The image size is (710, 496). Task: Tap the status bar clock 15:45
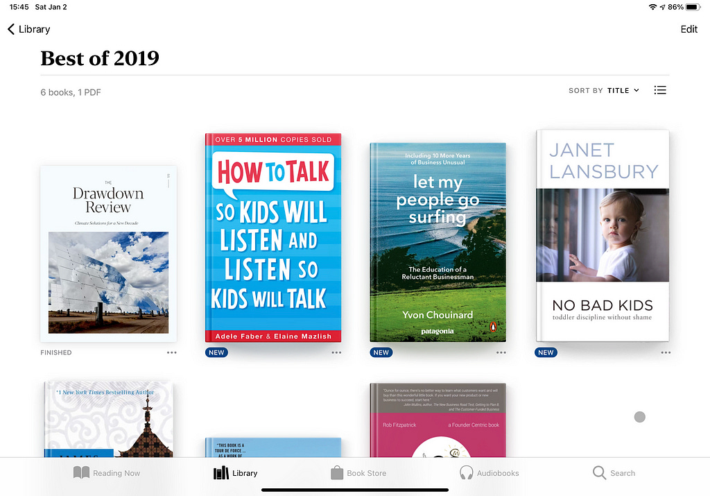(19, 7)
